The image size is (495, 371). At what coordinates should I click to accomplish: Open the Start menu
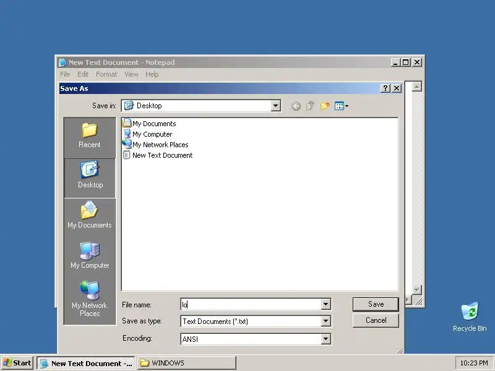(17, 363)
